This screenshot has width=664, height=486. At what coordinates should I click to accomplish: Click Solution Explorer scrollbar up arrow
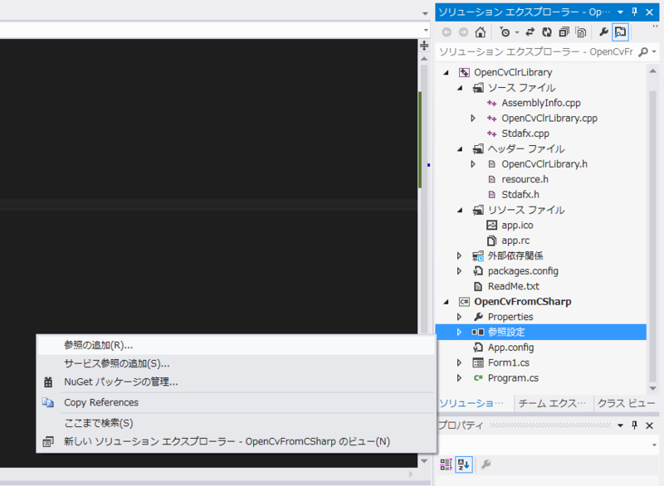[652, 71]
